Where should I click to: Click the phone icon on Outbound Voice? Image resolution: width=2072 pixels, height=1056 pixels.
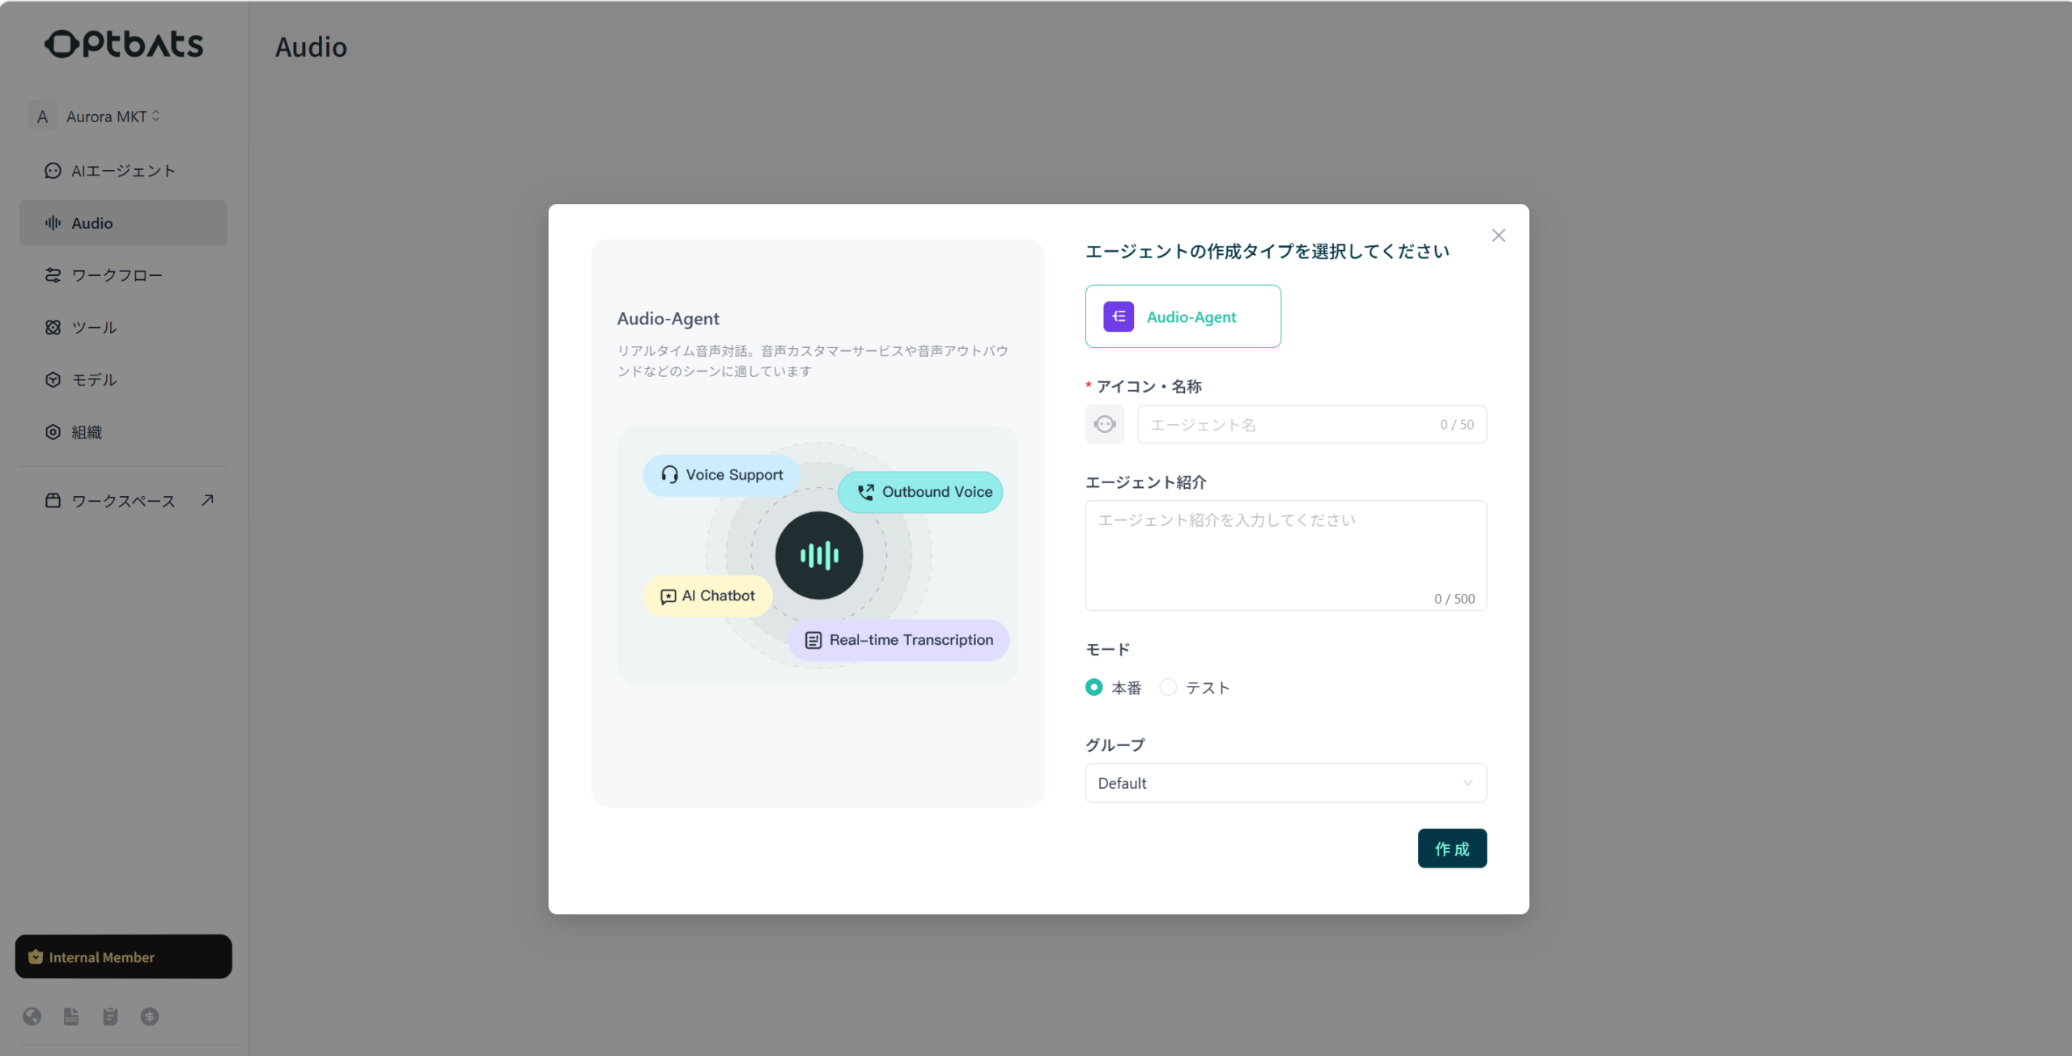click(x=865, y=492)
